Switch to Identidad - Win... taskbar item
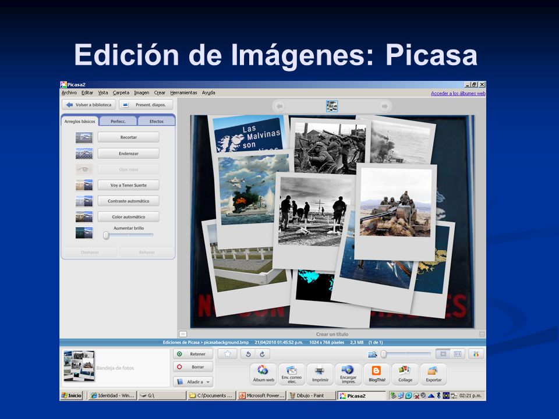 click(112, 396)
